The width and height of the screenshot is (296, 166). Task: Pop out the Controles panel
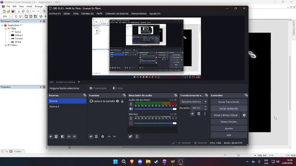[x=246, y=95]
